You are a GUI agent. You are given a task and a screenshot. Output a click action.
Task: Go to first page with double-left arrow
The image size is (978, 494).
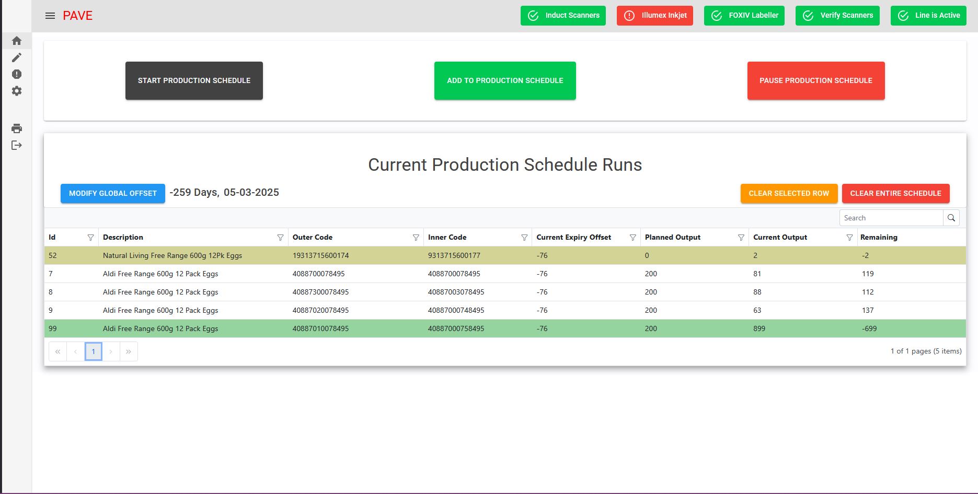[57, 351]
